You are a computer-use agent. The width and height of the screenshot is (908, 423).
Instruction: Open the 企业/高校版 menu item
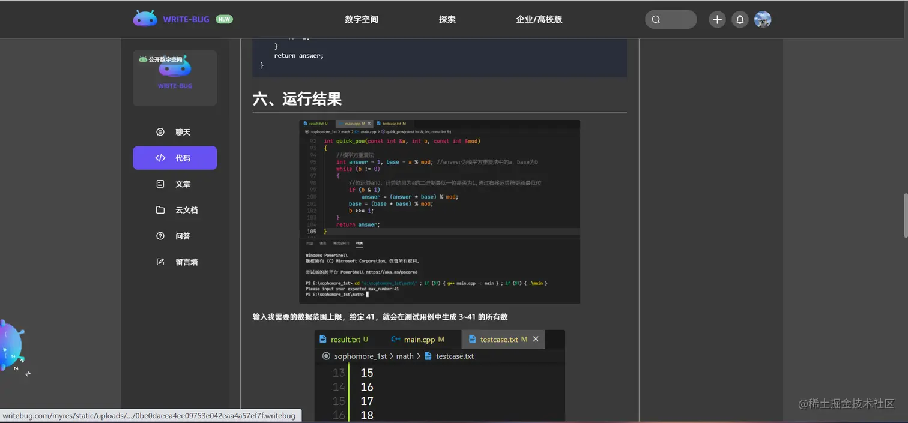point(539,19)
